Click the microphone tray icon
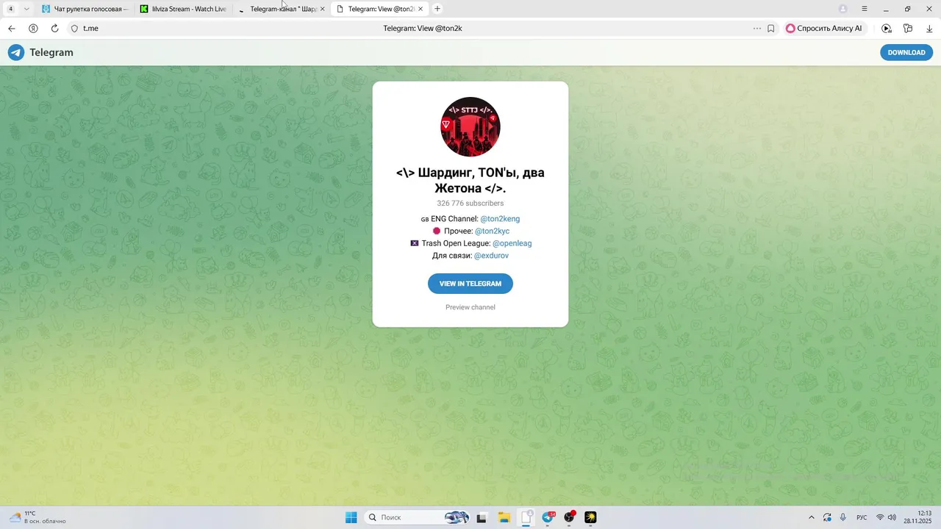Screen dimensions: 941x529 (x=843, y=517)
